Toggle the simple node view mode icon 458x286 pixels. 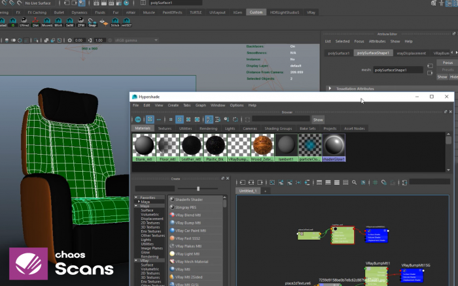click(x=319, y=182)
